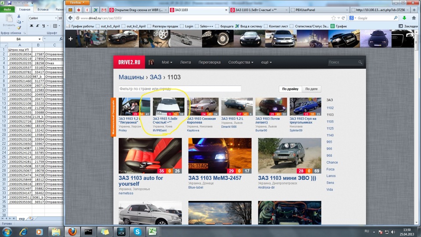The height and width of the screenshot is (237, 421).
Task: Click the plus button in photo strip
Action: pyautogui.click(x=70, y=39)
